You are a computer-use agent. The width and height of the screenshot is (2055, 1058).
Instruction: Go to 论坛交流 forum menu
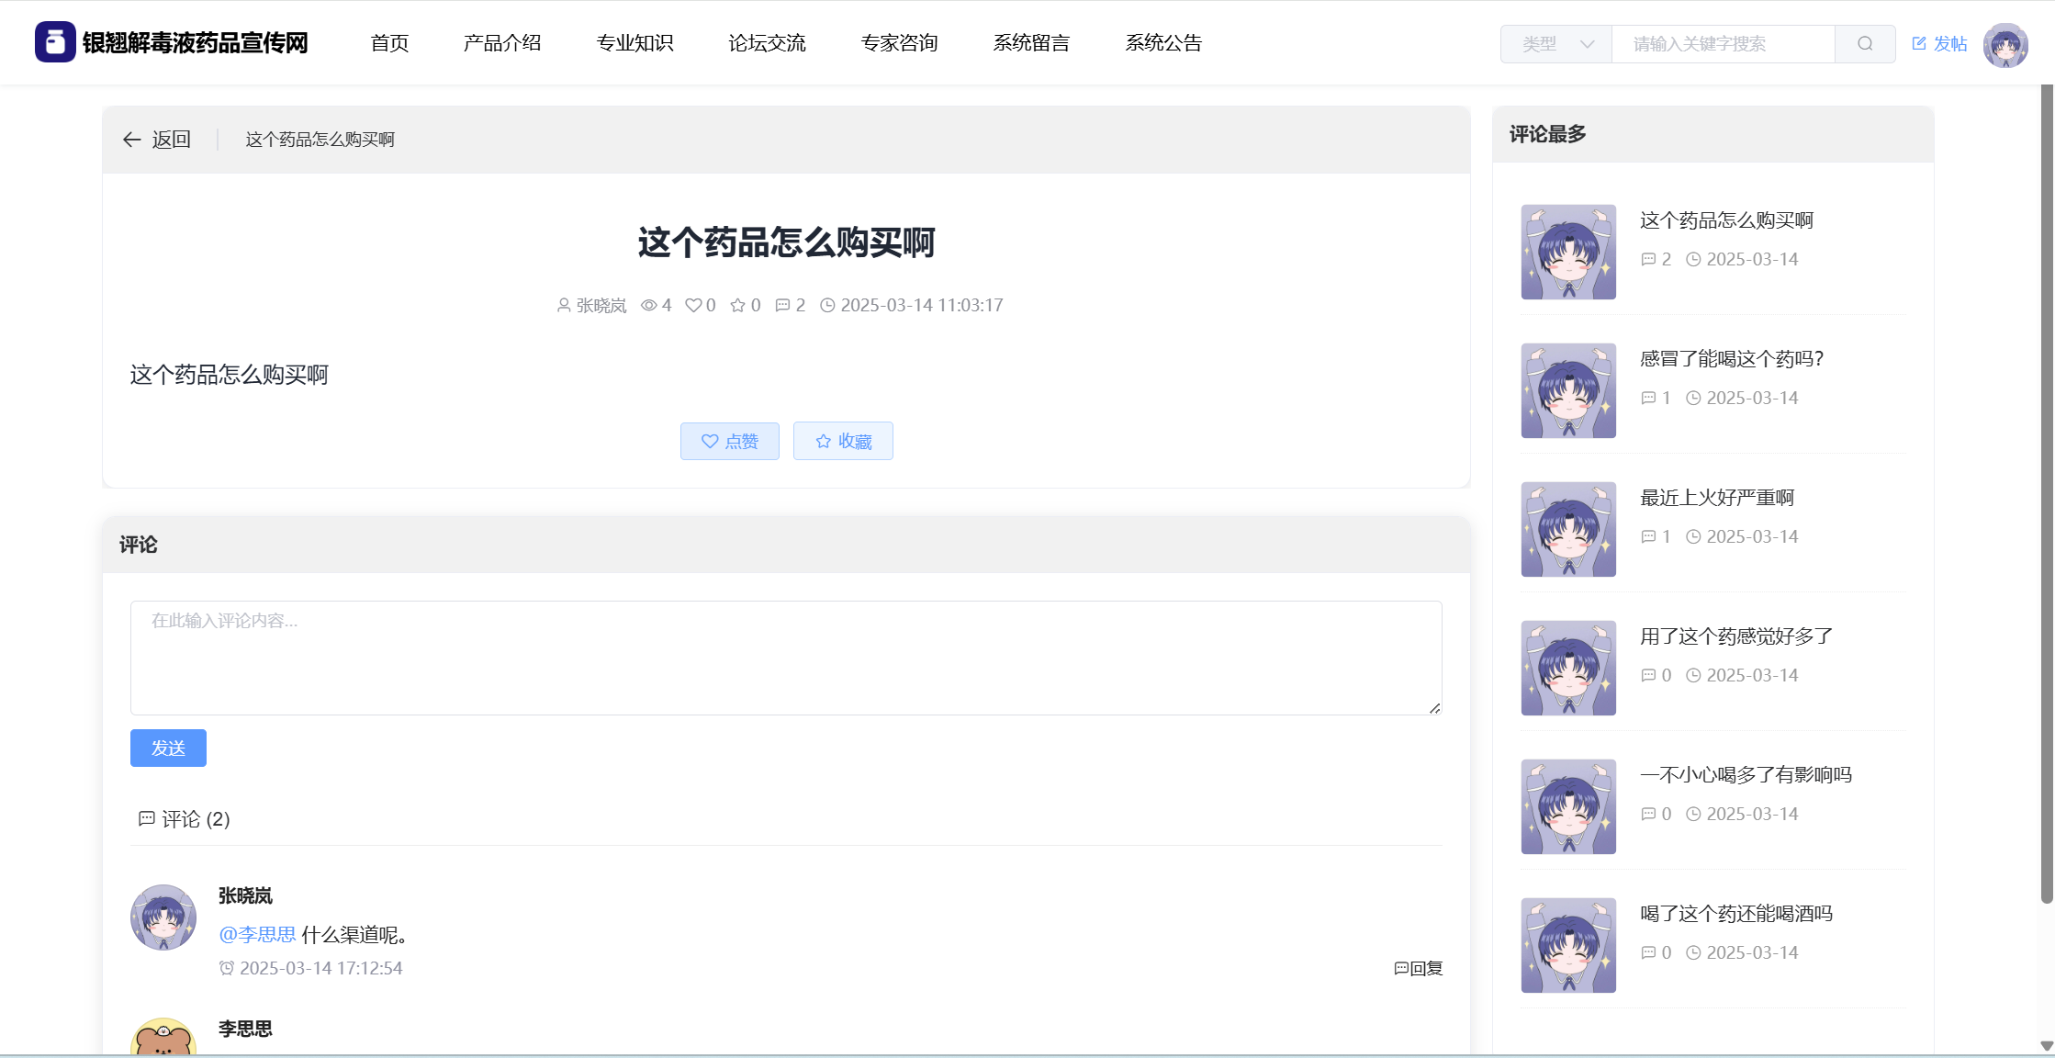pyautogui.click(x=767, y=43)
